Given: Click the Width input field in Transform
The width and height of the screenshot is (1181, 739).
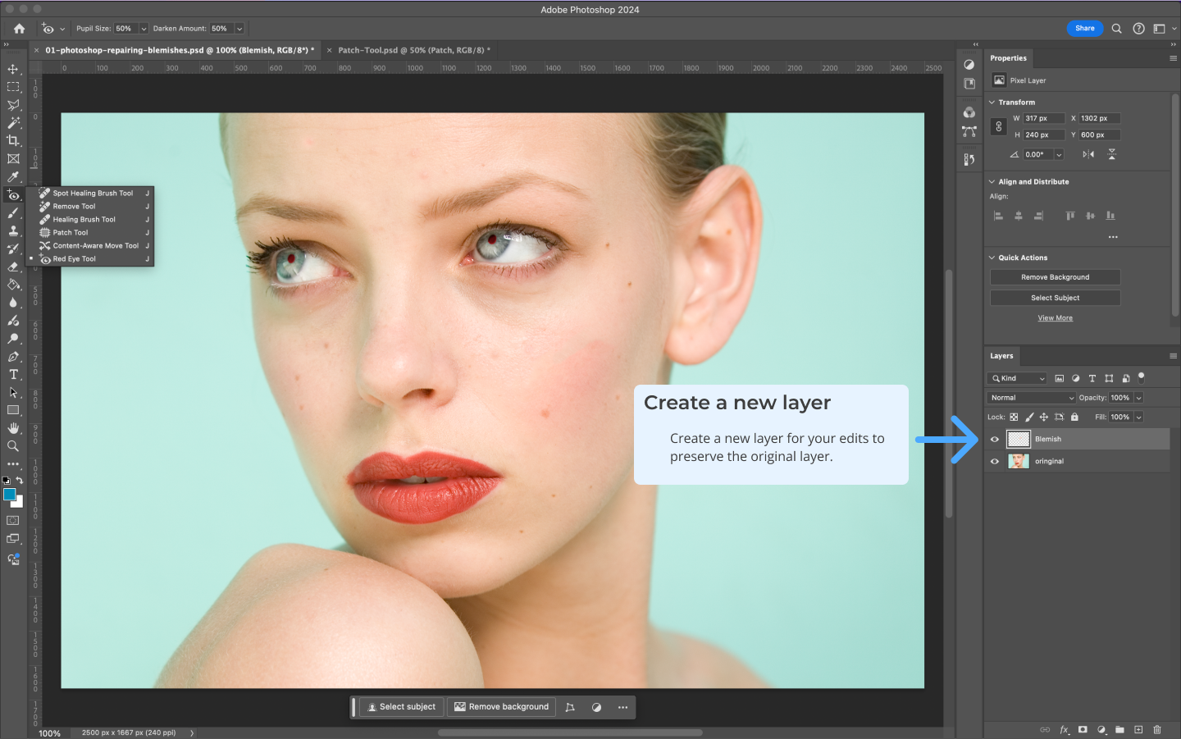Looking at the screenshot, I should pos(1042,118).
